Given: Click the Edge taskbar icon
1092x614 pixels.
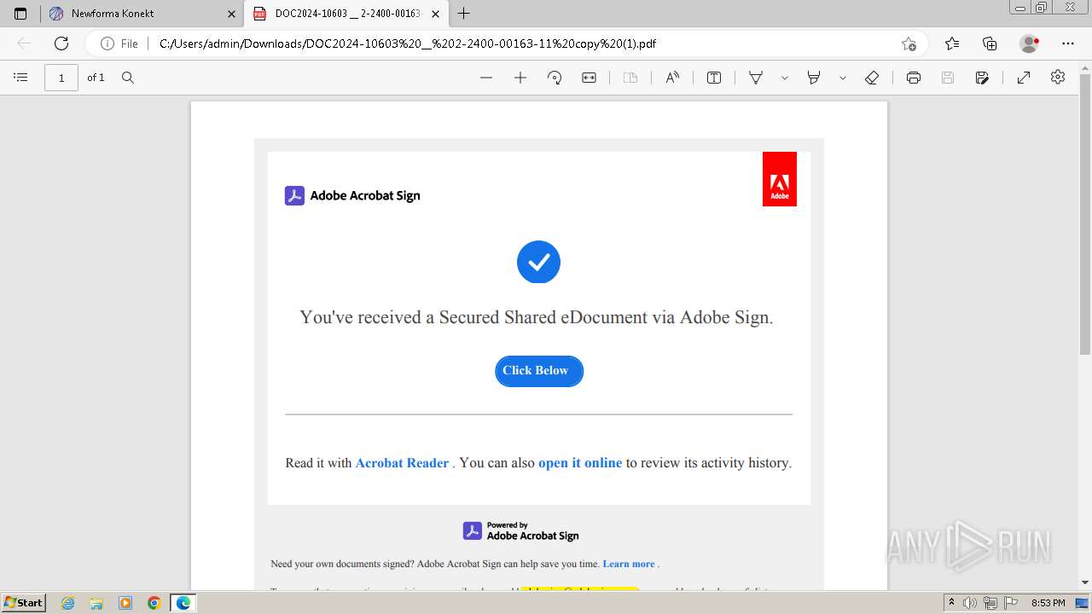Looking at the screenshot, I should point(183,603).
